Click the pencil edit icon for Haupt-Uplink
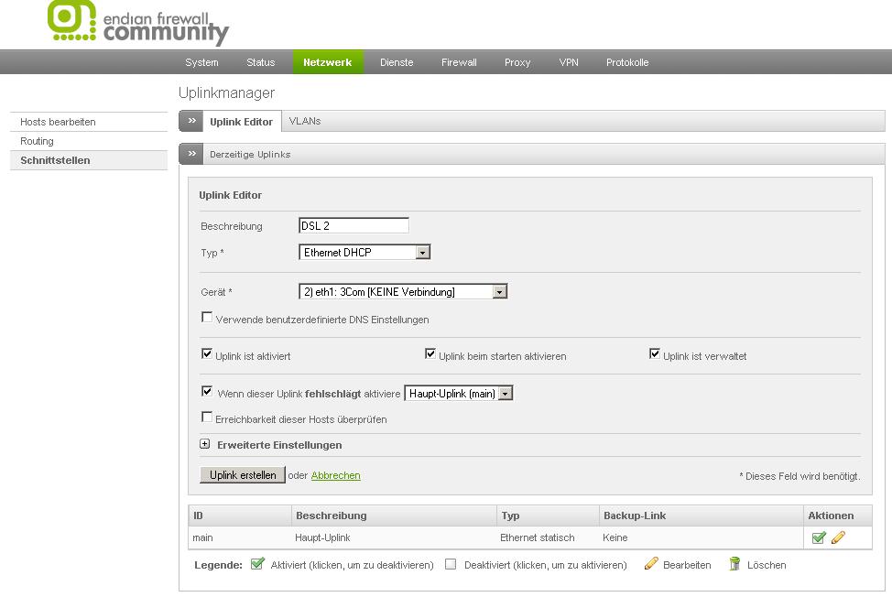 838,537
